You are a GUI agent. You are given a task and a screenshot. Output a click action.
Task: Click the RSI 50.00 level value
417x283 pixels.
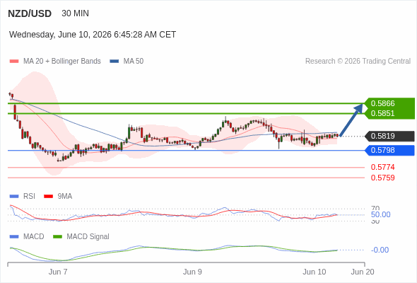(380, 214)
